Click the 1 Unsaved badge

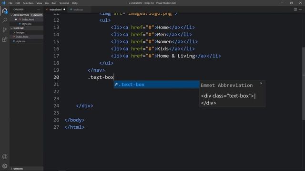point(37,15)
